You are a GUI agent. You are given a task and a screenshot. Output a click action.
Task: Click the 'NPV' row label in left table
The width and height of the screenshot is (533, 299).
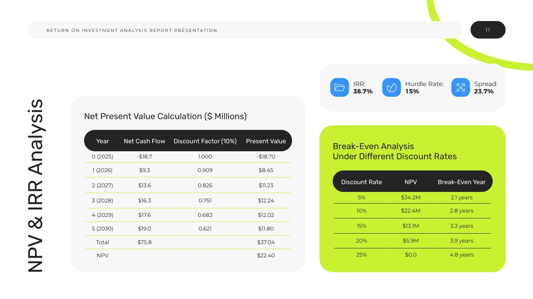coord(103,256)
